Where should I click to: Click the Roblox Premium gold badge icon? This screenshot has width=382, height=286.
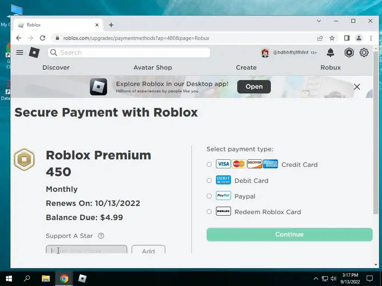[x=24, y=159]
